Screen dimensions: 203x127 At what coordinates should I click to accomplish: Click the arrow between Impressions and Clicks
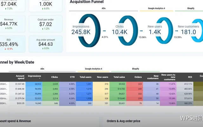coord(104,31)
